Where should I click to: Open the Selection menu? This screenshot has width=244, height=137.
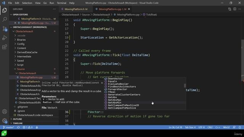(27, 3)
